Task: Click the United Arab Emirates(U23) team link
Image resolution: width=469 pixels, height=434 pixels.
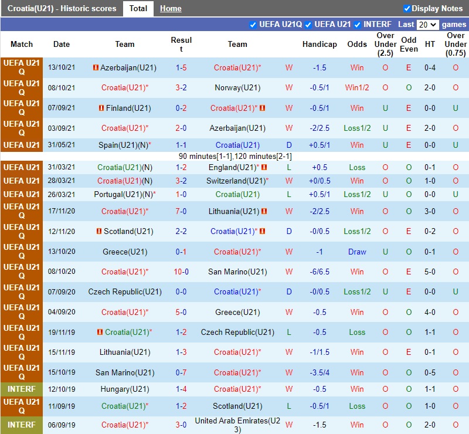Action: click(x=237, y=425)
